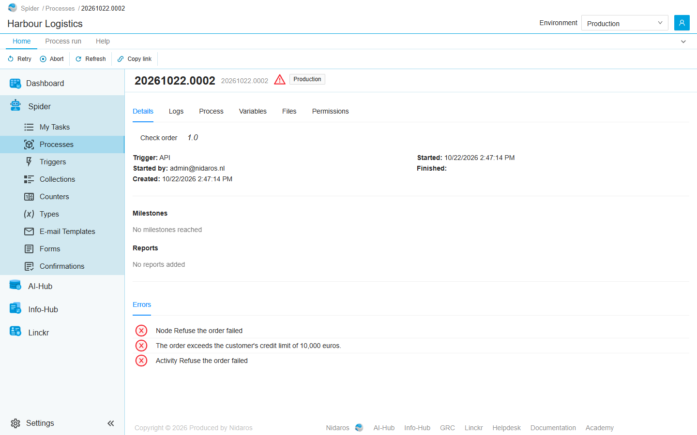Switch to the Process tab
The image size is (697, 435).
pyautogui.click(x=211, y=111)
